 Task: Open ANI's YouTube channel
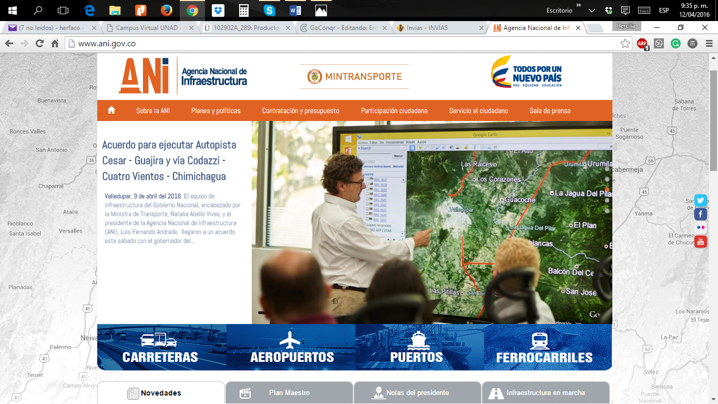pos(701,241)
